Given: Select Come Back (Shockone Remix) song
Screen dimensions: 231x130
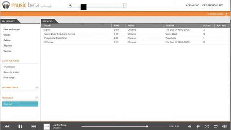Looking at the screenshot, I should (60, 34).
